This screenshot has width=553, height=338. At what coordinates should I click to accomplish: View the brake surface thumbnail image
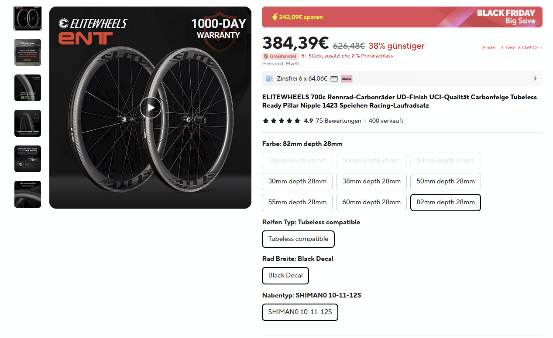[27, 194]
